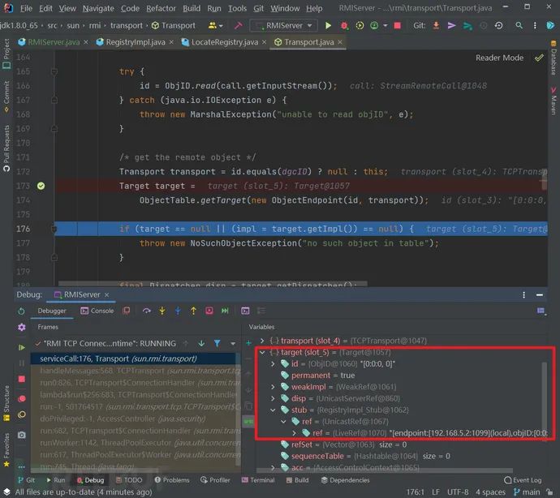Screen dimensions: 560x498
Task: Resume program in debug sidebar
Action: (x=21, y=347)
